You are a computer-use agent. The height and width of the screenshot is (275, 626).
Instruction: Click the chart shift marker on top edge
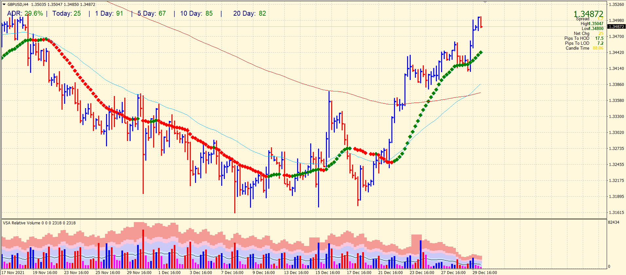pos(485,2)
